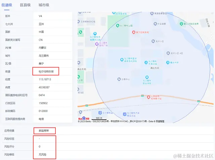Select the 乌兰察布汽车客运总站 bus station icon
Image resolution: width=215 pixels, height=160 pixels.
pyautogui.click(x=125, y=114)
